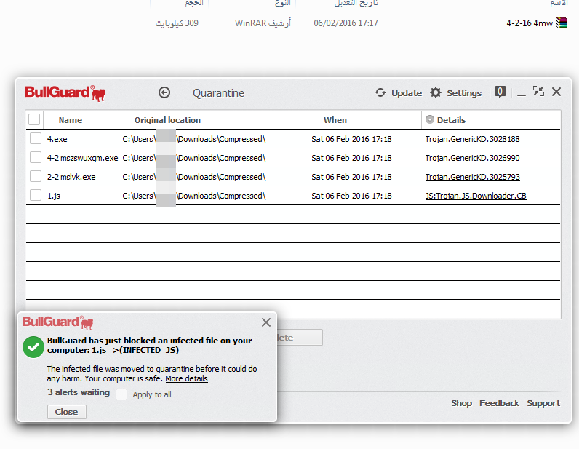Click the 06/02/2016 17:17 modified date in Explorer

click(x=346, y=23)
